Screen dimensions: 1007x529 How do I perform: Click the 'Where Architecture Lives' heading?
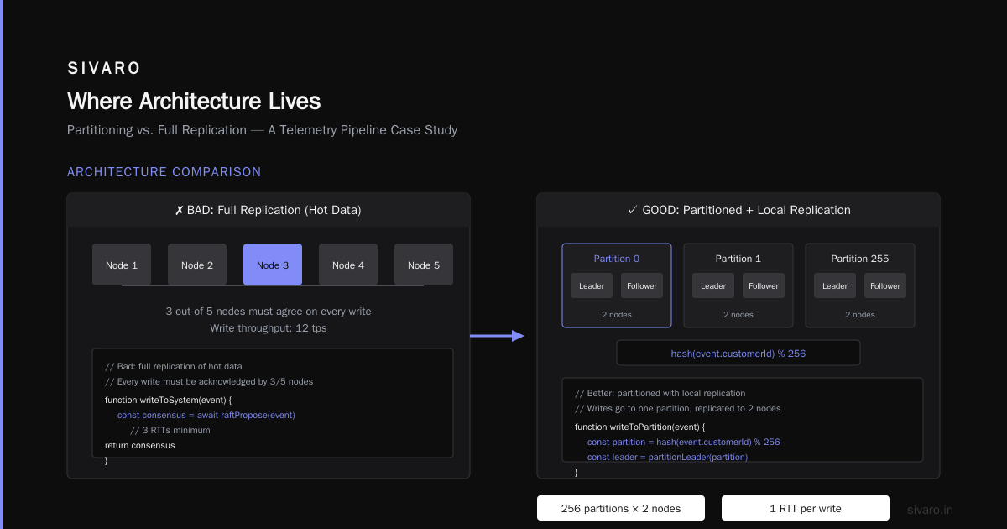[x=194, y=102]
